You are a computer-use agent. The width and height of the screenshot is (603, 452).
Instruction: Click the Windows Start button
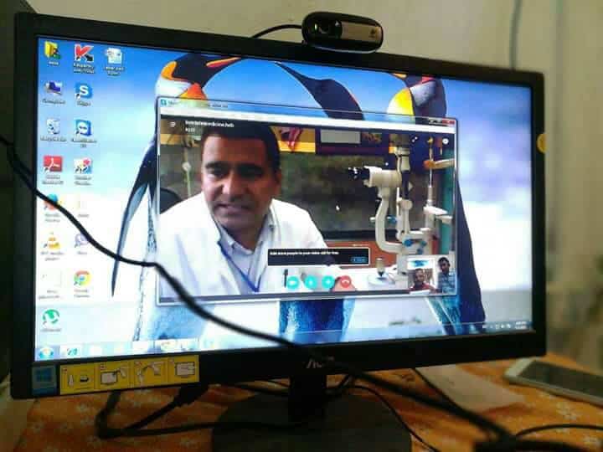coord(45,352)
